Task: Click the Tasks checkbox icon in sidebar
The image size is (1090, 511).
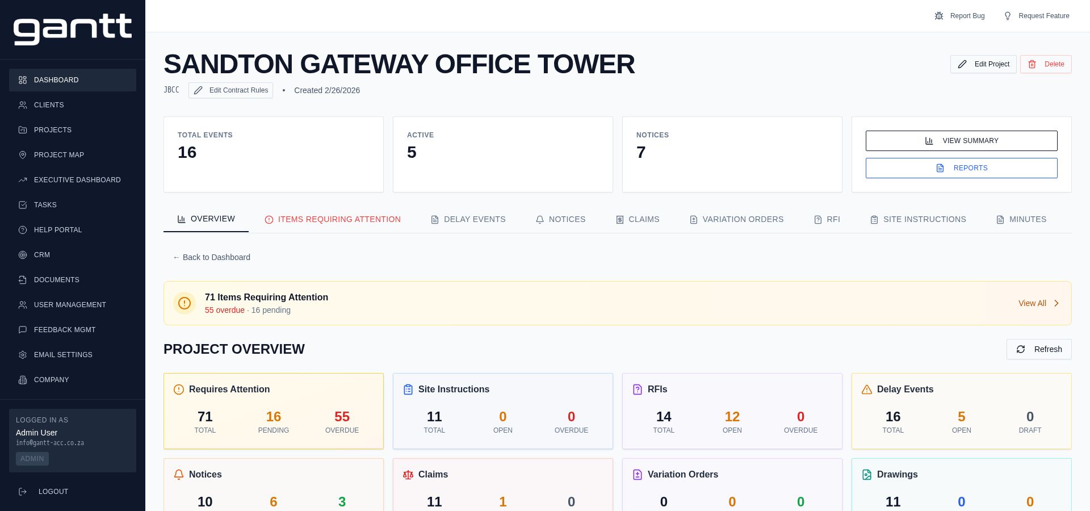Action: [x=23, y=205]
